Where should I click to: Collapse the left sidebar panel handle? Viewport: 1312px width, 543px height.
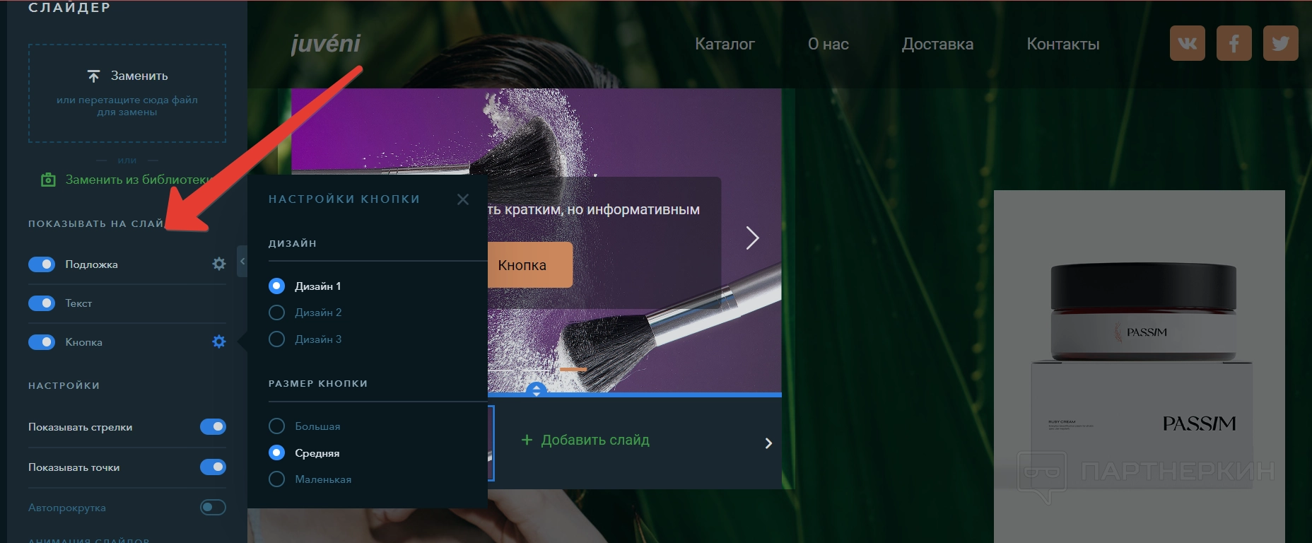(x=242, y=262)
